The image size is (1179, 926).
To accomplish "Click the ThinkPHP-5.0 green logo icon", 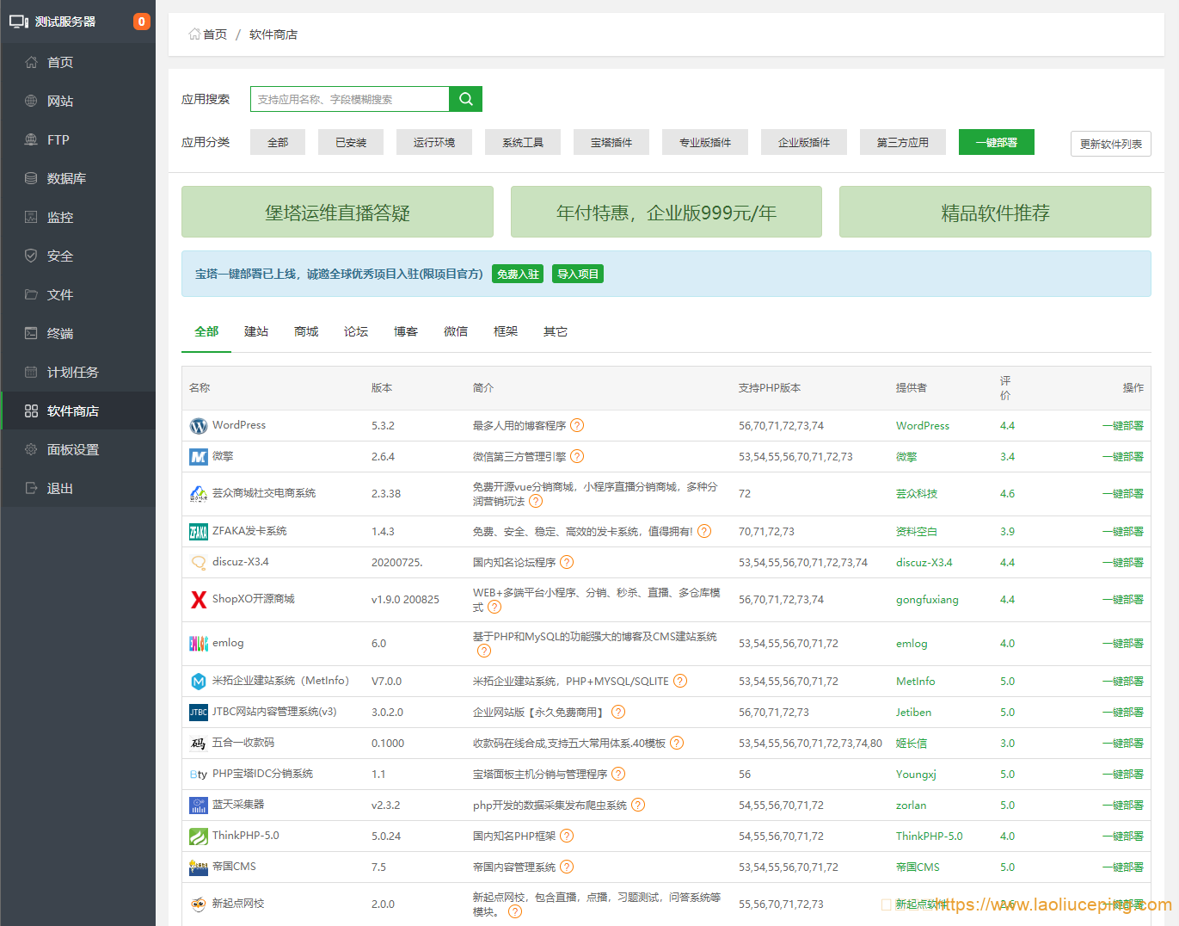I will pos(199,836).
